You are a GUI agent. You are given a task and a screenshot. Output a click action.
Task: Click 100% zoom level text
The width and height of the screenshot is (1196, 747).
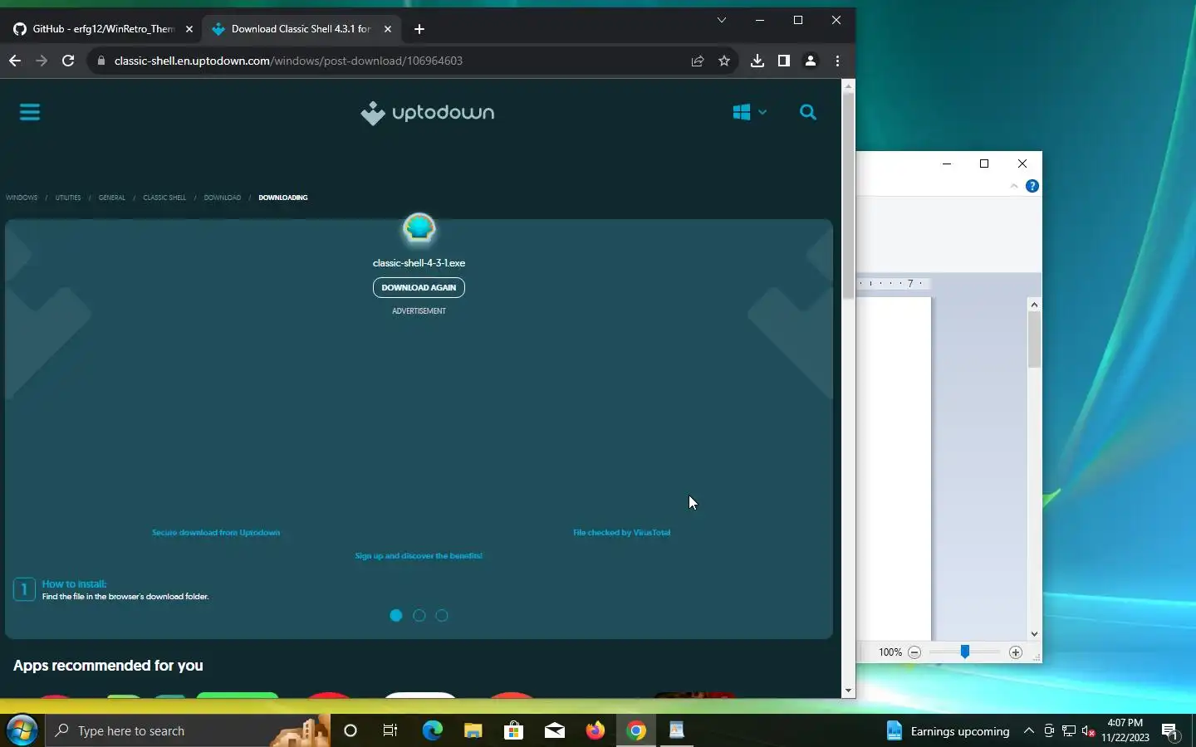coord(890,652)
